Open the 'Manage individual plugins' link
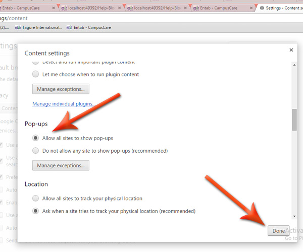This screenshot has width=303, height=252. (64, 104)
